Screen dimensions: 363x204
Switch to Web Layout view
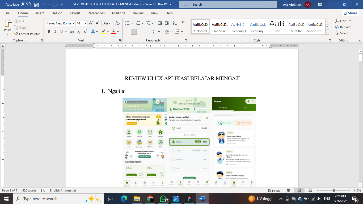coord(310,190)
